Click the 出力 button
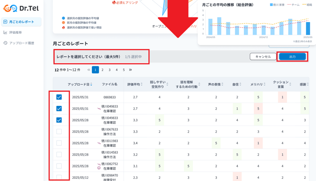Screen dimensions: 316x181 [292, 56]
